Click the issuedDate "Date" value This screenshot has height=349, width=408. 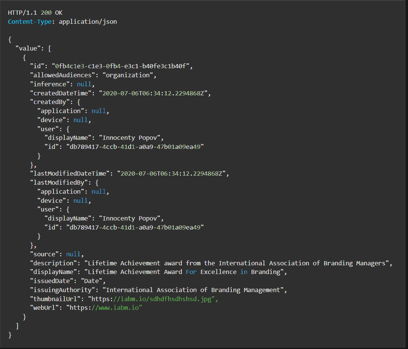pos(91,281)
